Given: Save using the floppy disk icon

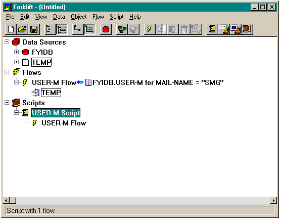Looking at the screenshot, I should [x=34, y=29].
